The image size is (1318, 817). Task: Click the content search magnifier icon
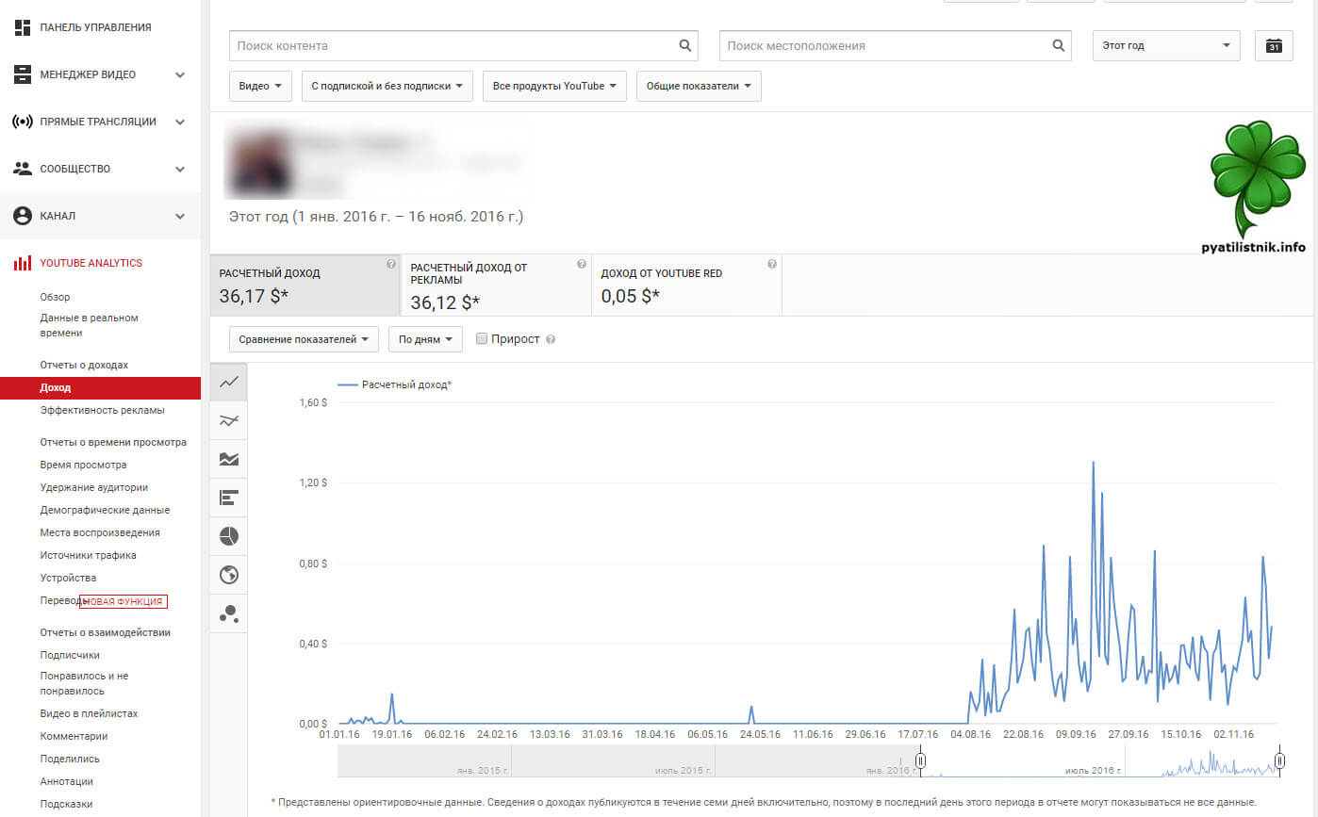[x=685, y=45]
